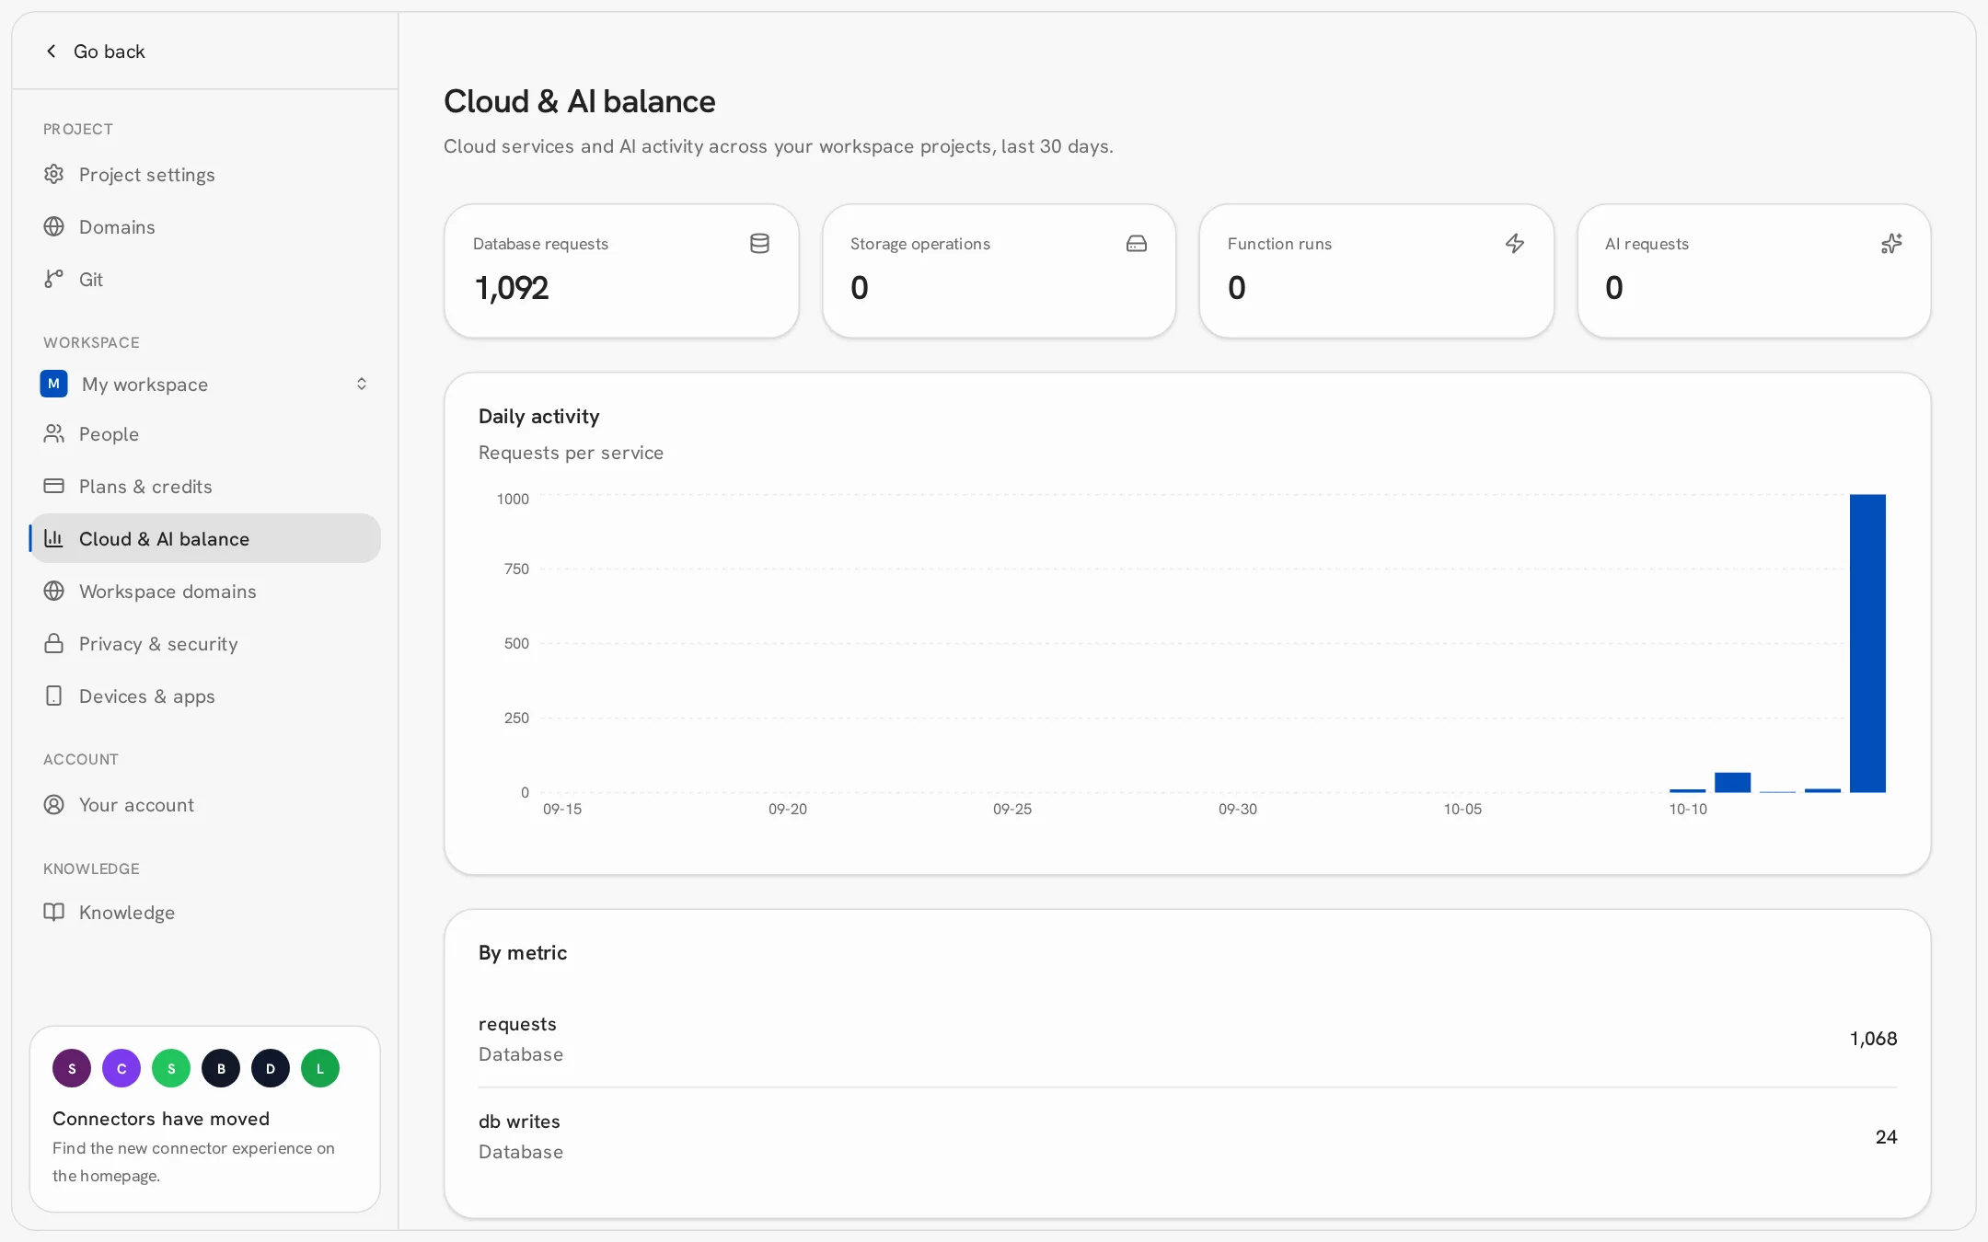Viewport: 1988px width, 1242px height.
Task: Open Devices & apps item
Action: point(205,696)
